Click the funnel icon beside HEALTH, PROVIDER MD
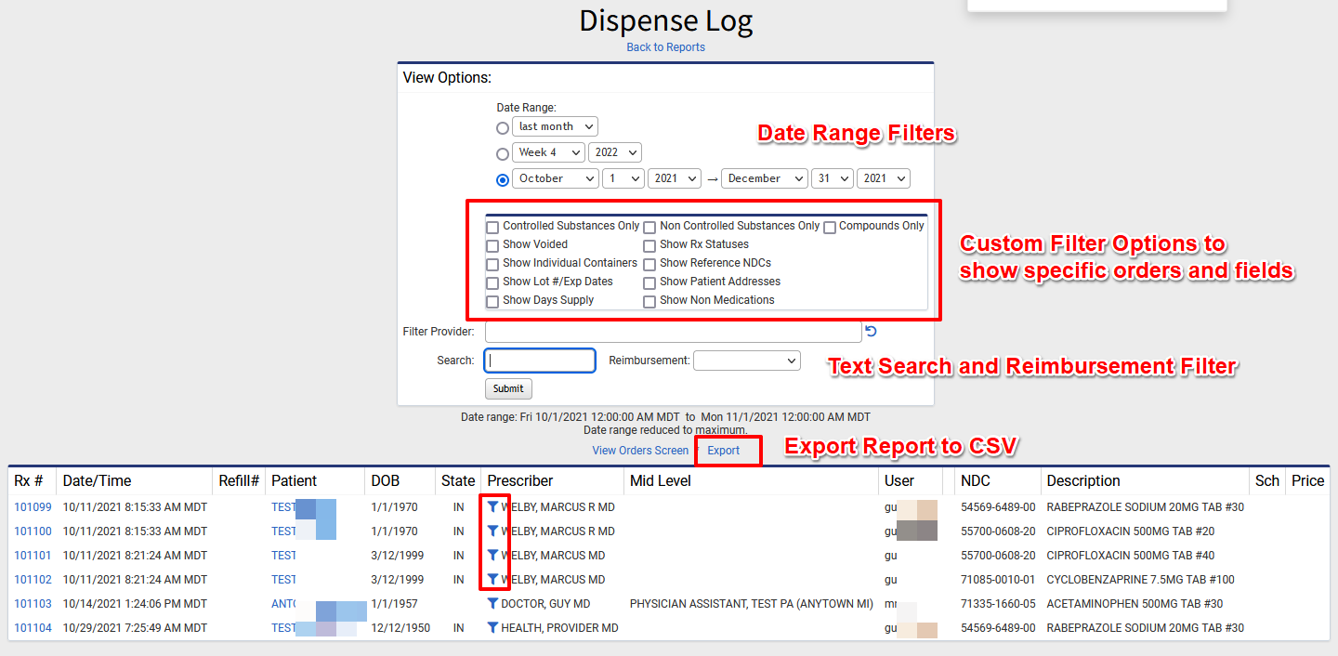Viewport: 1338px width, 656px height. point(493,627)
